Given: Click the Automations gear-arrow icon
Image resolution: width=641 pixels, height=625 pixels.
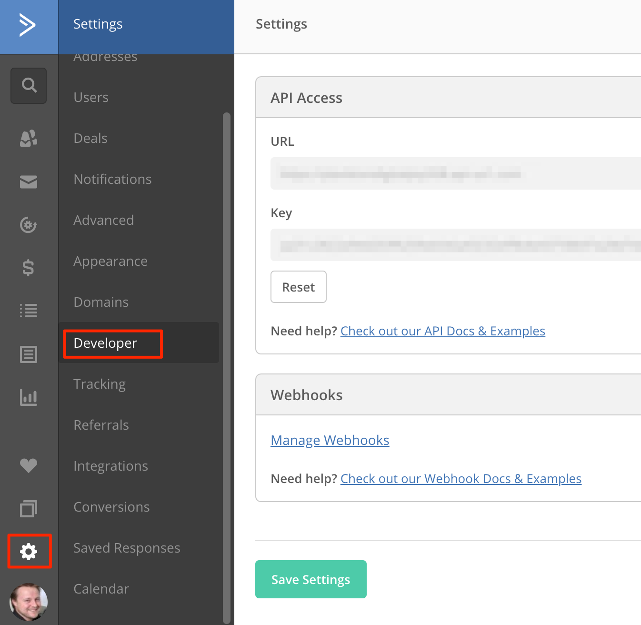Looking at the screenshot, I should pyautogui.click(x=29, y=225).
